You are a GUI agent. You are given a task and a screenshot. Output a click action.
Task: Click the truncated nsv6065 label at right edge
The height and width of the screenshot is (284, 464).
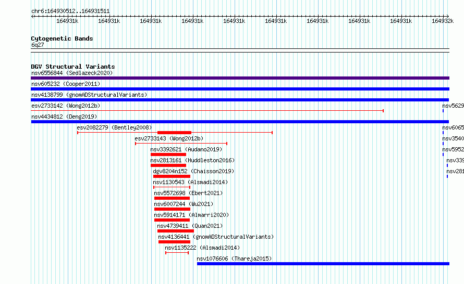coord(453,127)
